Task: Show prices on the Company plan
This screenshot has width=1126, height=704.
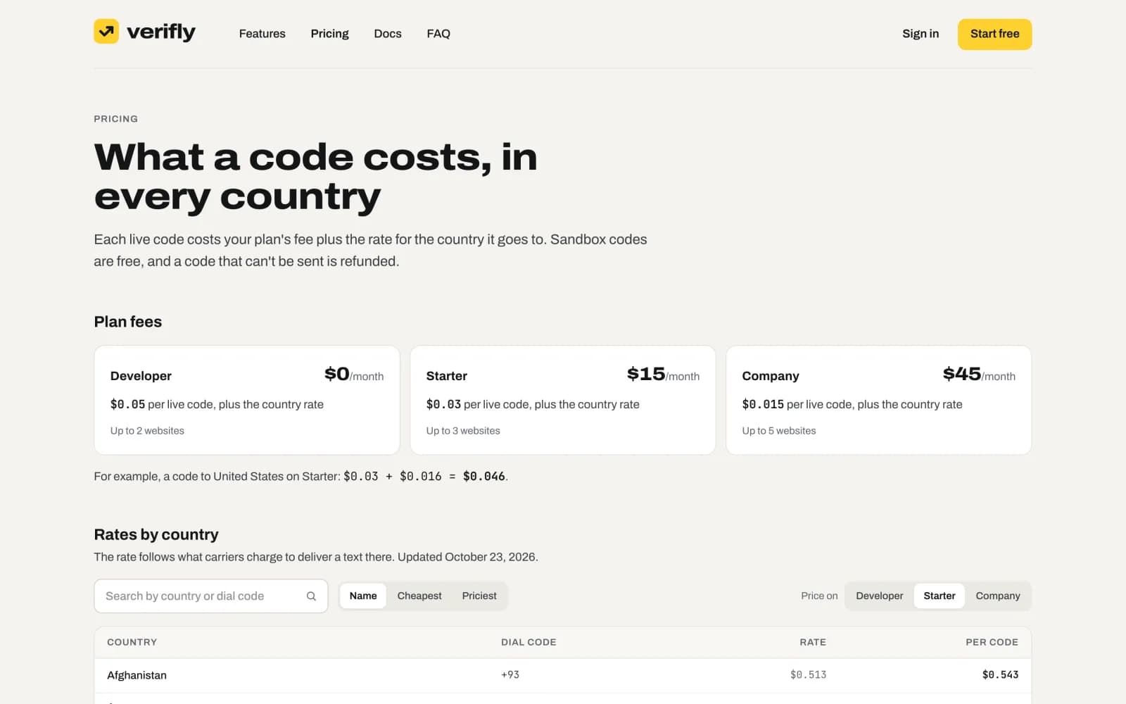Action: pyautogui.click(x=998, y=596)
